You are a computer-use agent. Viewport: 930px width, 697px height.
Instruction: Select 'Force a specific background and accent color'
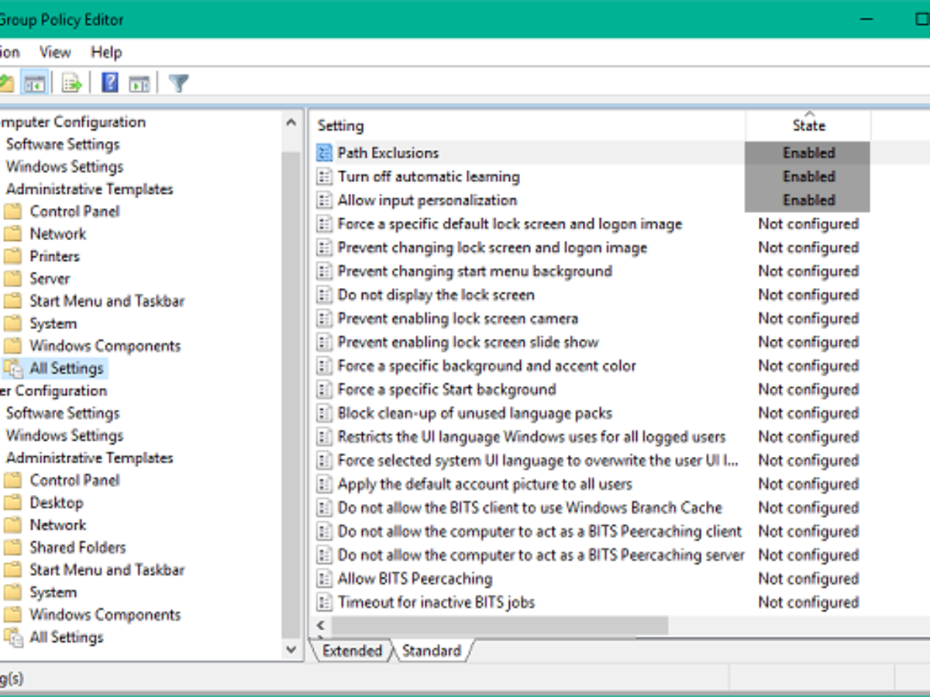pos(487,366)
